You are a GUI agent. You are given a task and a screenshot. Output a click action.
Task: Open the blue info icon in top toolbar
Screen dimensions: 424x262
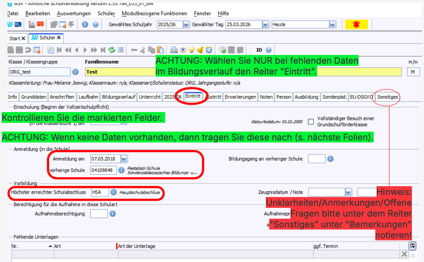coord(85,25)
